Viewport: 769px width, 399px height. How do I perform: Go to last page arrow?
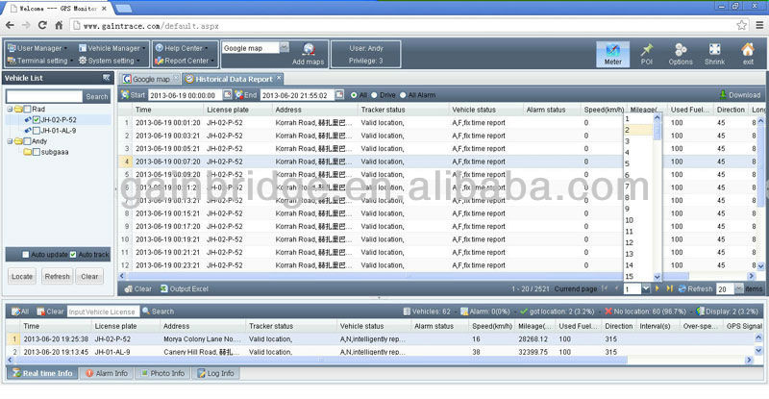[x=669, y=288]
